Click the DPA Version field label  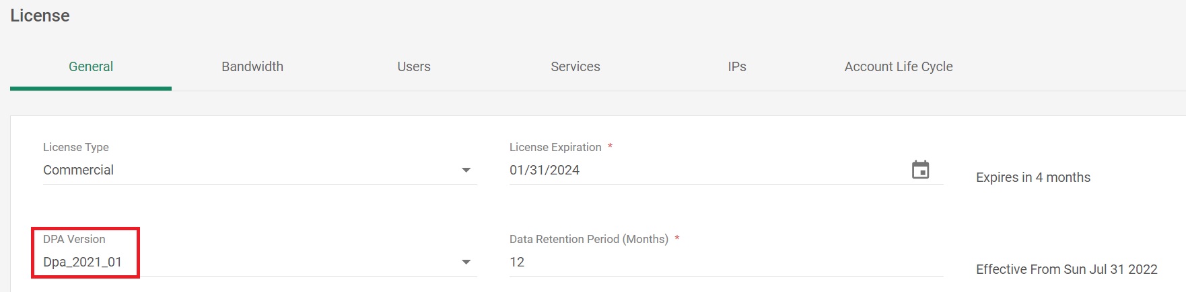74,239
